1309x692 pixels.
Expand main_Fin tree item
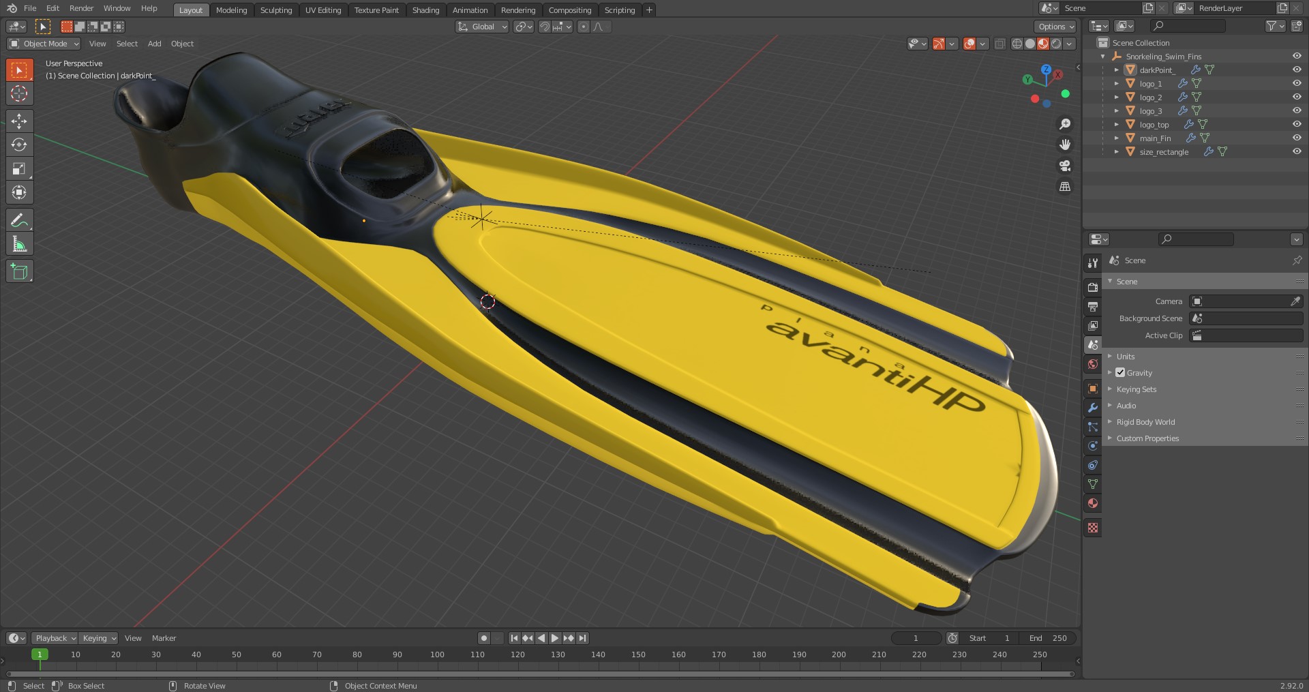click(x=1117, y=138)
